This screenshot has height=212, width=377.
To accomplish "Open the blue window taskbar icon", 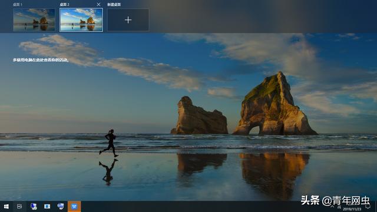I will [47, 207].
